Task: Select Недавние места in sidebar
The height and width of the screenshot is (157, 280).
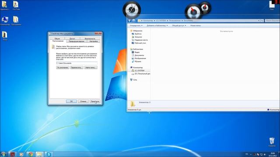Action: click(x=141, y=40)
